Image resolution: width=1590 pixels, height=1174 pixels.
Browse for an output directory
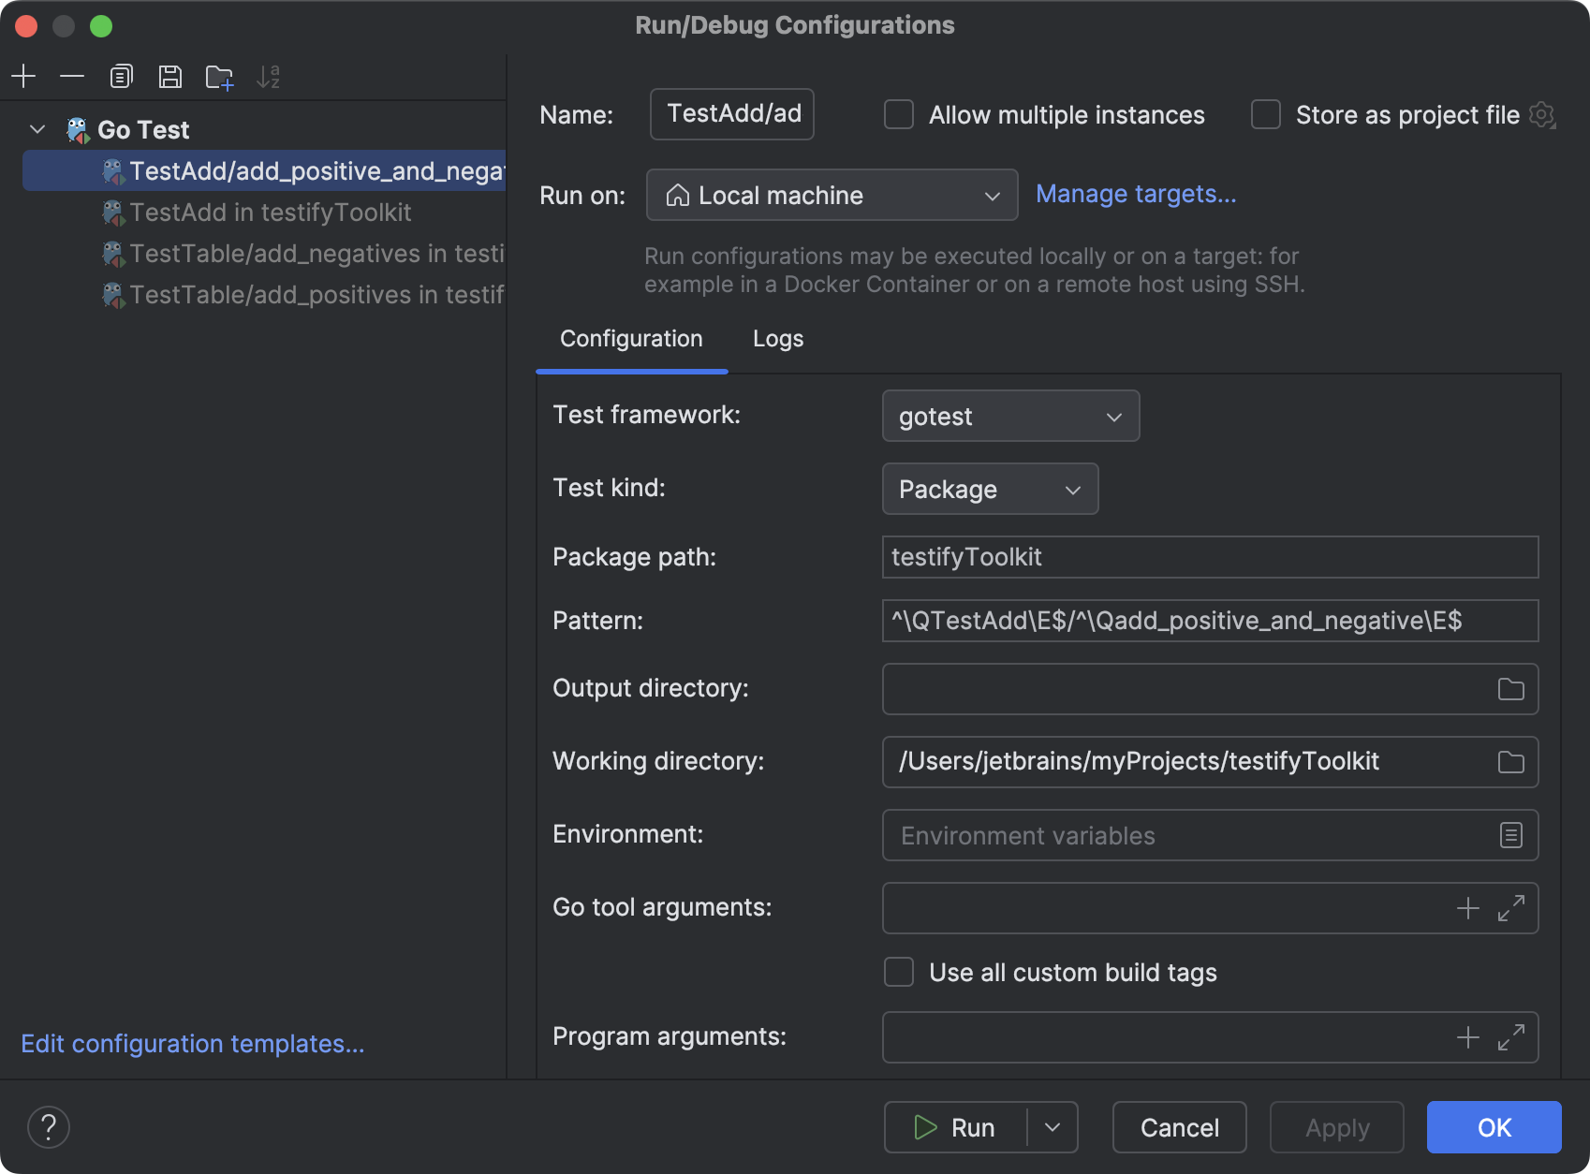[x=1510, y=689]
